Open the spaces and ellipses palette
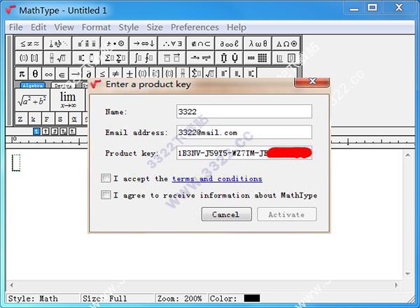The height and width of the screenshot is (308, 420). (x=58, y=43)
